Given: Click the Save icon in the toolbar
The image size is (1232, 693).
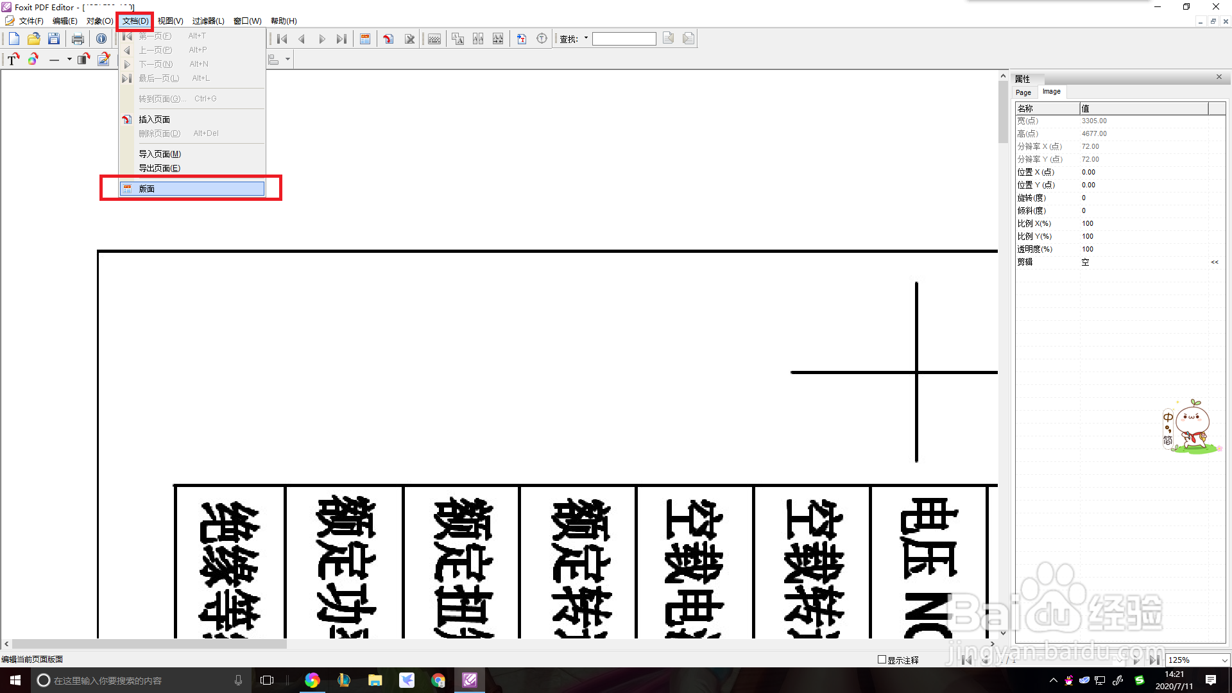Looking at the screenshot, I should click(54, 38).
